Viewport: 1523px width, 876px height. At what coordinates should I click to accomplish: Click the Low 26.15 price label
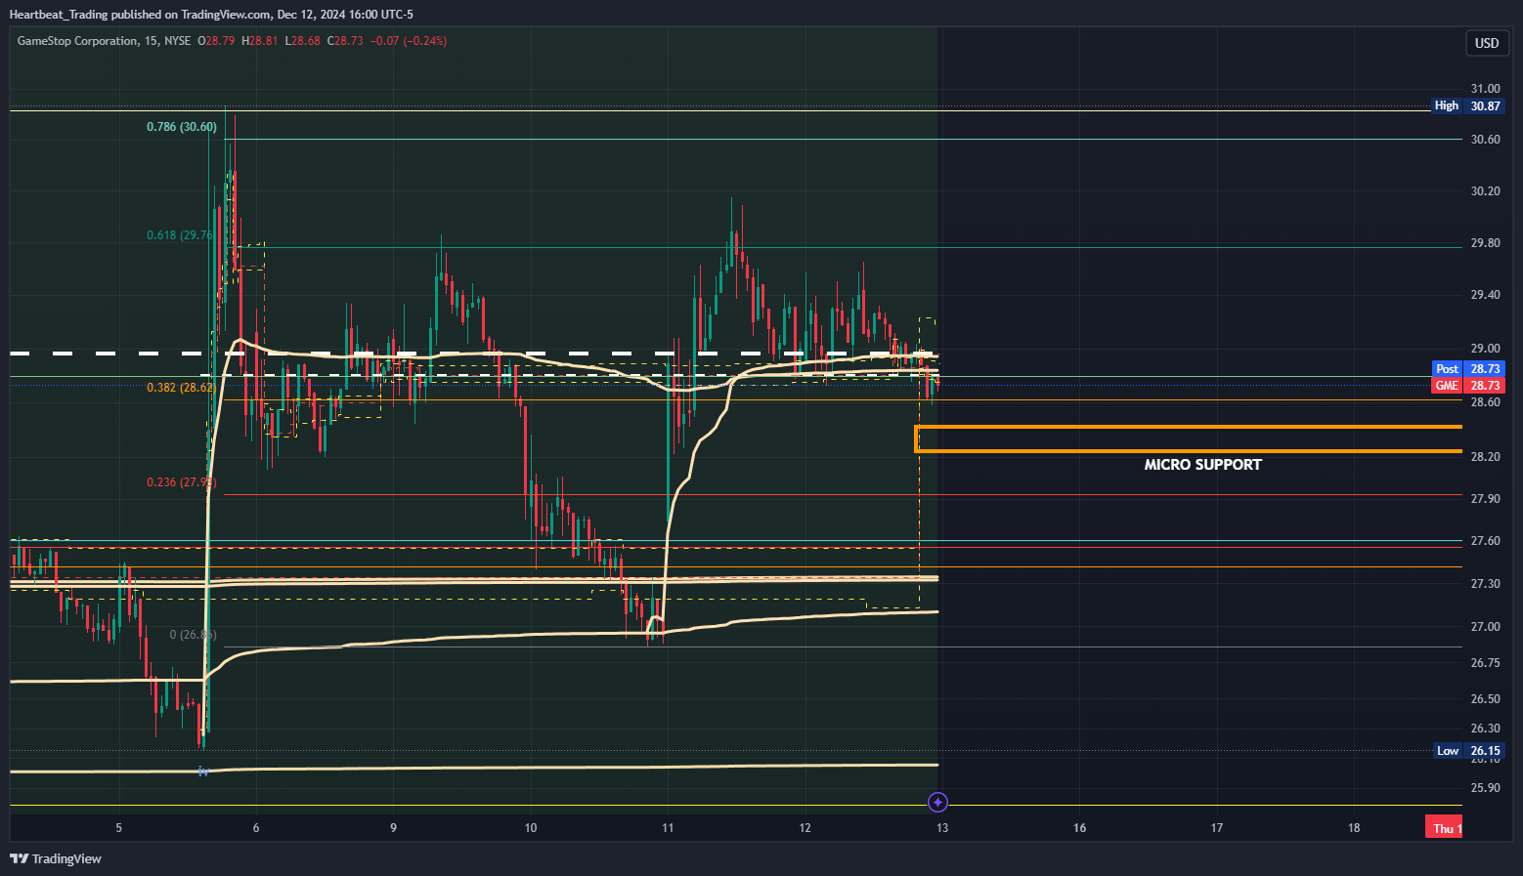(1468, 751)
